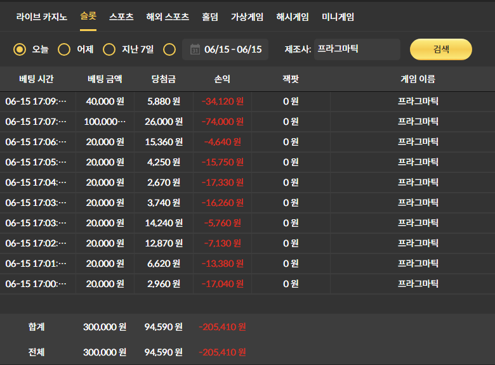Select the 슬롯 tab
Screen dimensions: 495x365
coord(88,16)
